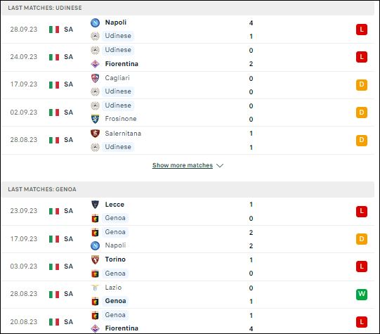Image resolution: width=380 pixels, height=334 pixels.
Task: Click the SA league label for 03.09.23
Action: [69, 266]
